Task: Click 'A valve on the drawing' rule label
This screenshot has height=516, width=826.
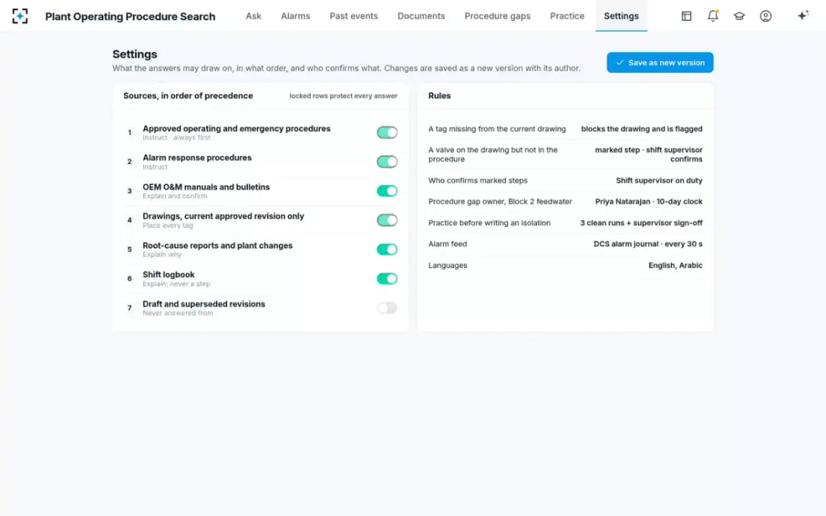Action: coord(493,154)
